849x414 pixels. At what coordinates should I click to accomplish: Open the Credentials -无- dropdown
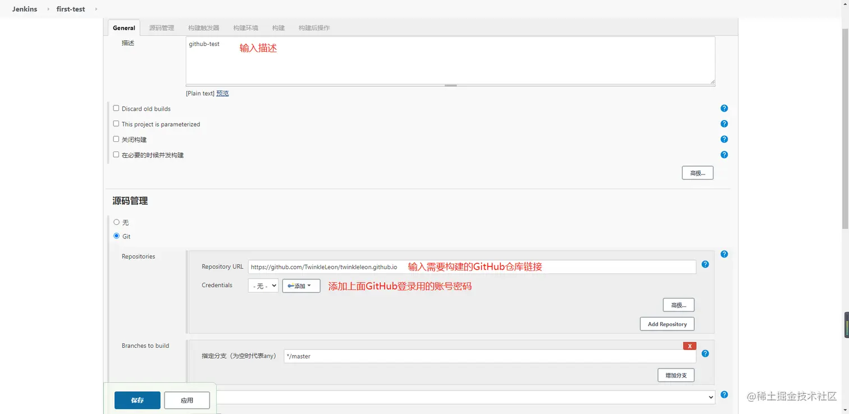[263, 286]
